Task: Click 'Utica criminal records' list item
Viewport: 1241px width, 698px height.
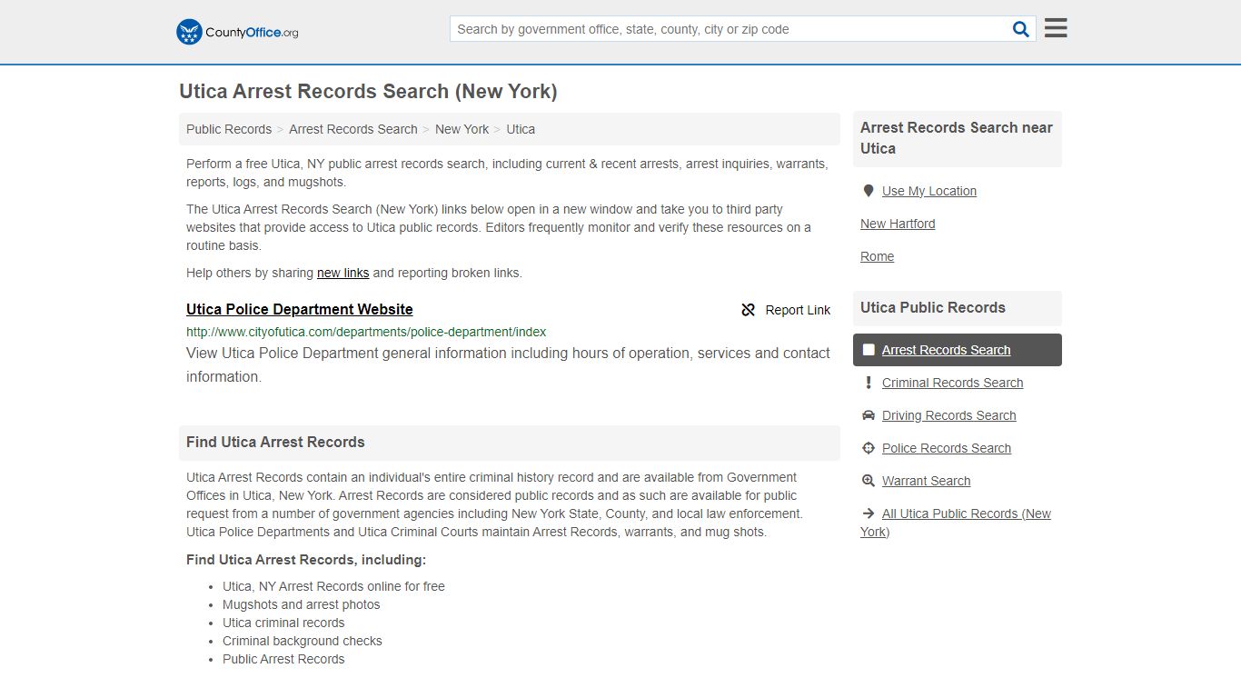Action: coord(283,623)
